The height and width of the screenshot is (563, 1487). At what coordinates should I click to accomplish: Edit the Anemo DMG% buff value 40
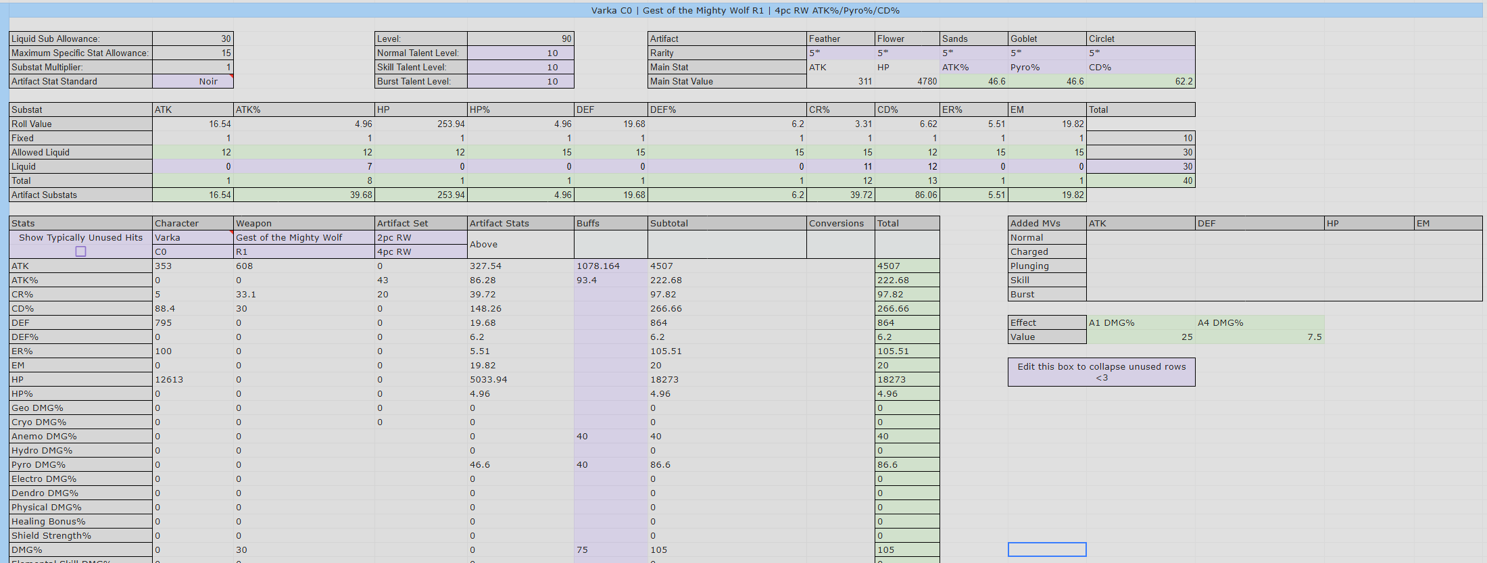pyautogui.click(x=611, y=436)
